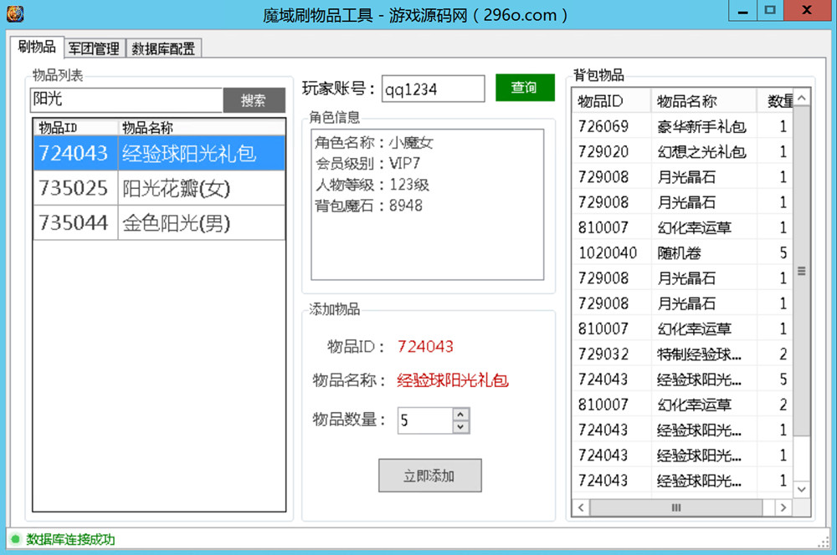Viewport: 837px width, 555px height.
Task: Switch to the 军团管理 tab
Action: click(x=94, y=48)
